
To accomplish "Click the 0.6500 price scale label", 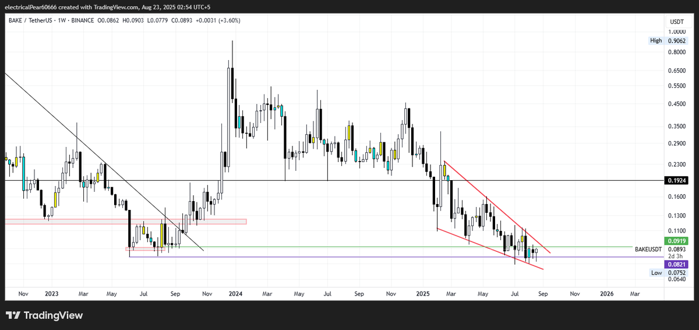I will coord(677,71).
